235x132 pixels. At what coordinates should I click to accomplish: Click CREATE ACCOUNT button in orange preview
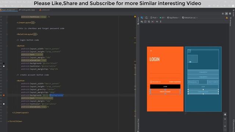[x=165, y=92]
